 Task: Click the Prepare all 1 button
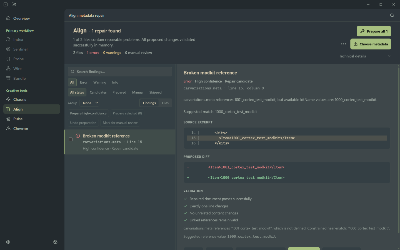[x=374, y=31]
